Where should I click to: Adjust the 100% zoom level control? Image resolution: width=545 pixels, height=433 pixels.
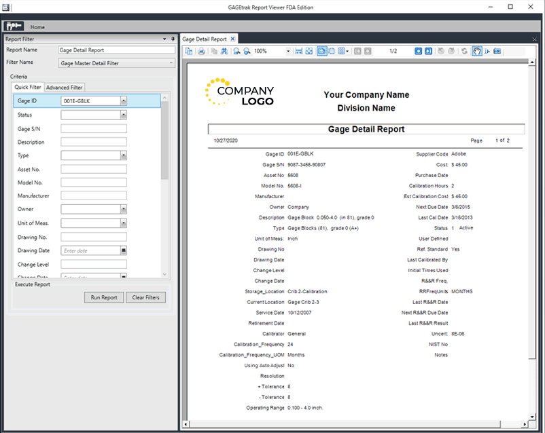click(x=270, y=51)
